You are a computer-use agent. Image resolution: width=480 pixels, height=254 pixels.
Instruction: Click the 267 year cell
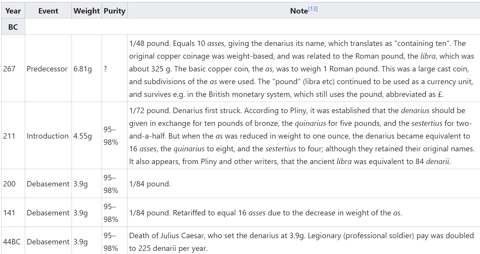pos(13,69)
